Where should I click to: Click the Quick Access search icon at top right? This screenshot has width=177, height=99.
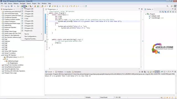(168, 6)
